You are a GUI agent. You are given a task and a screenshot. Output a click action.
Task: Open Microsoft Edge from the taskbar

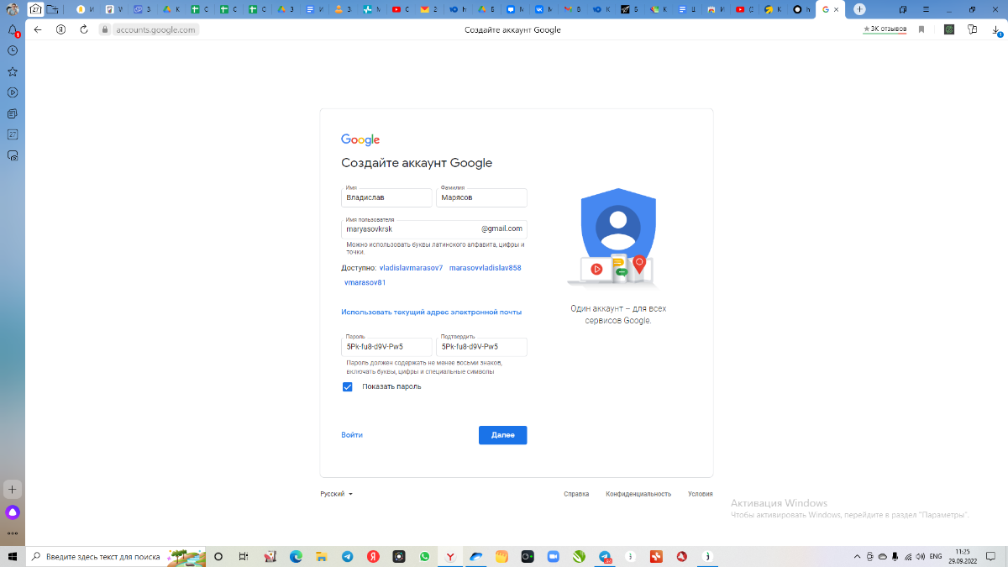click(296, 556)
